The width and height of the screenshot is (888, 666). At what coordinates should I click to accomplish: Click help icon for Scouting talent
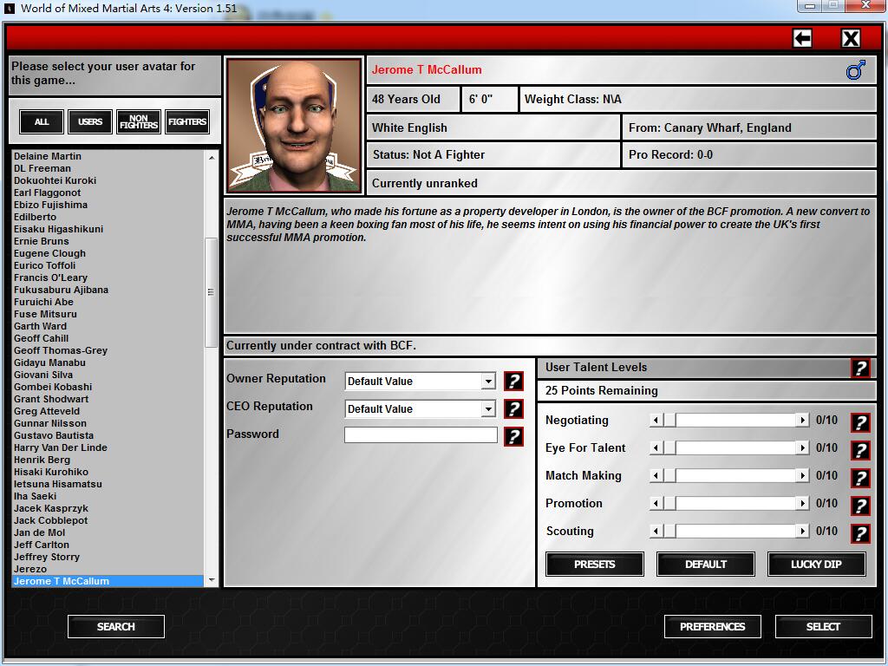(x=859, y=533)
